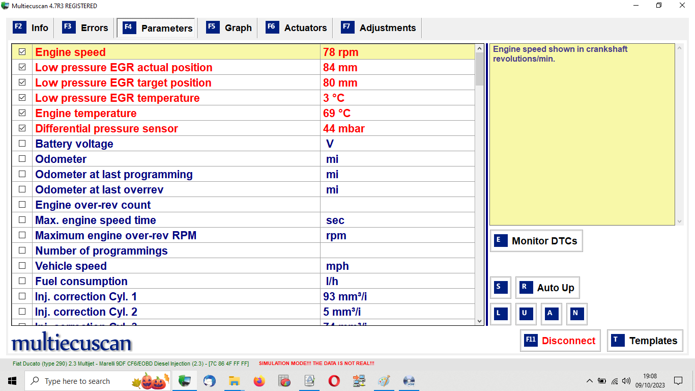Open the Paint icon in taskbar
This screenshot has width=695, height=391.
384,381
